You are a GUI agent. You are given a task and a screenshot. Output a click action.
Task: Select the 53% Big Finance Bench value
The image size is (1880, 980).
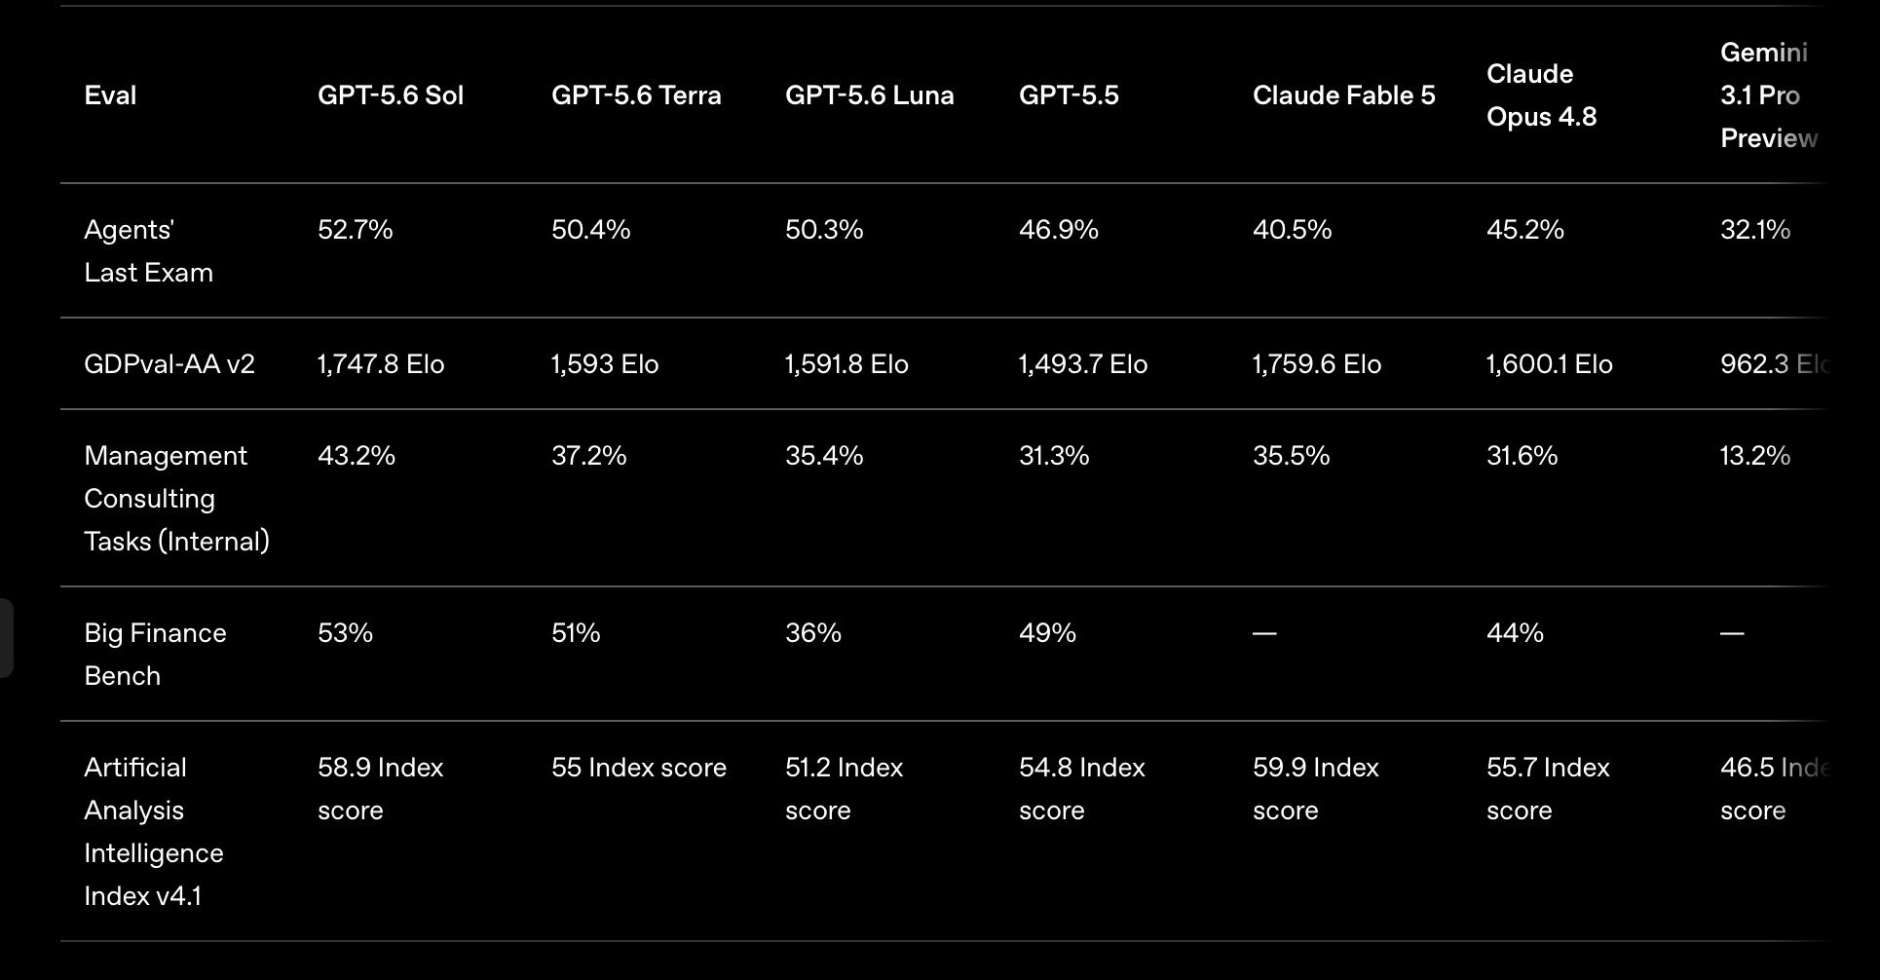[x=345, y=633]
